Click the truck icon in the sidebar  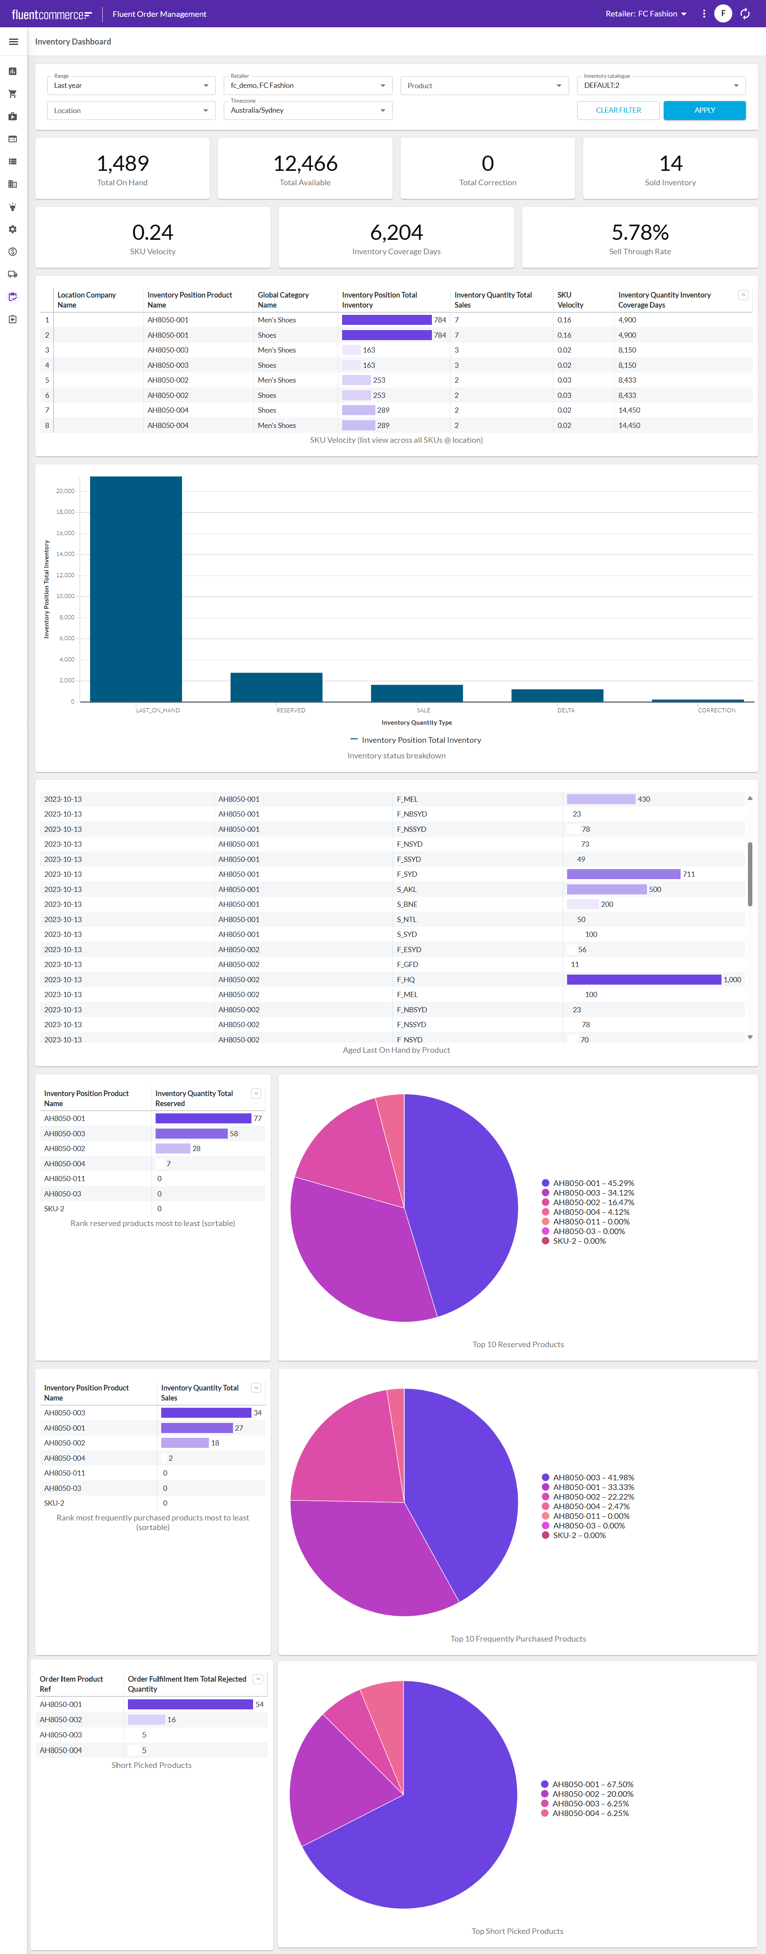13,275
